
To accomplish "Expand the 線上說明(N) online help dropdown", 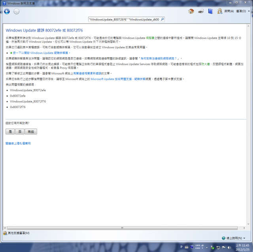I will tap(234, 238).
